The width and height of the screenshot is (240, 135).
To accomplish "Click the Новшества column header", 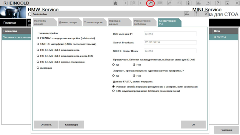I will click(16, 31).
